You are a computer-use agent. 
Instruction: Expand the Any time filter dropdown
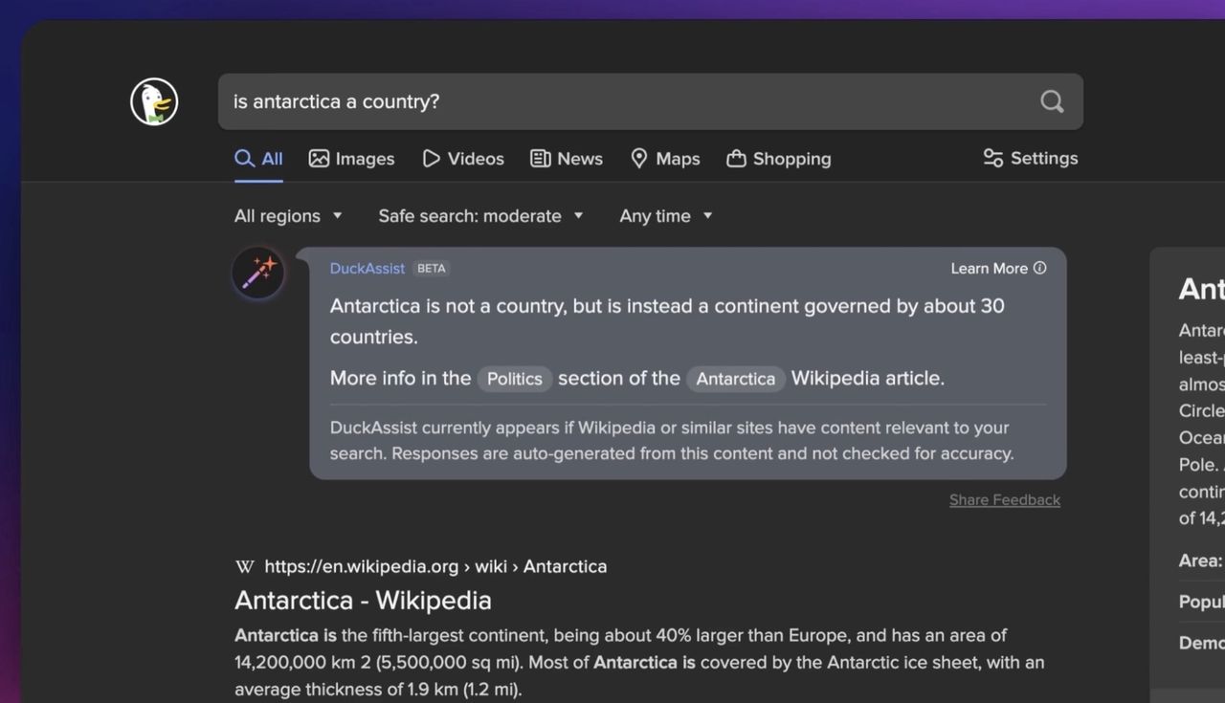point(666,216)
